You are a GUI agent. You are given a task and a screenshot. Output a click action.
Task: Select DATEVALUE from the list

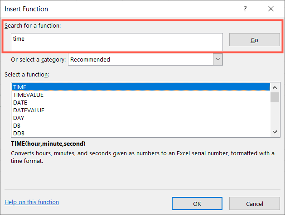[140, 110]
